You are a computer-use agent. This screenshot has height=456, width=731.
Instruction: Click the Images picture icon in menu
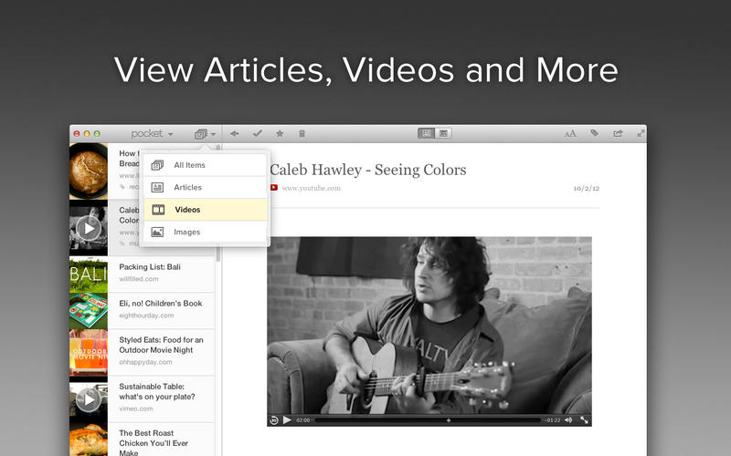click(157, 232)
